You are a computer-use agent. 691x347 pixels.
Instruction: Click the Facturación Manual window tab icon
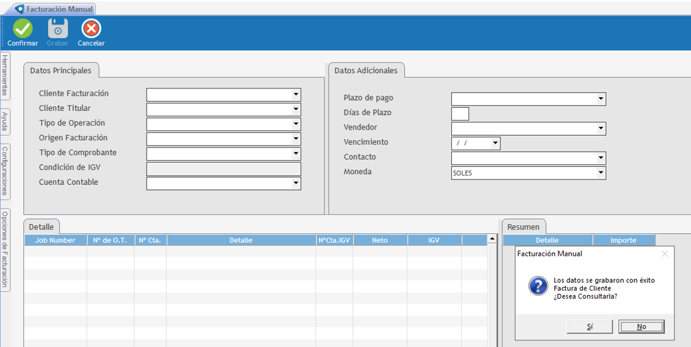pos(20,9)
